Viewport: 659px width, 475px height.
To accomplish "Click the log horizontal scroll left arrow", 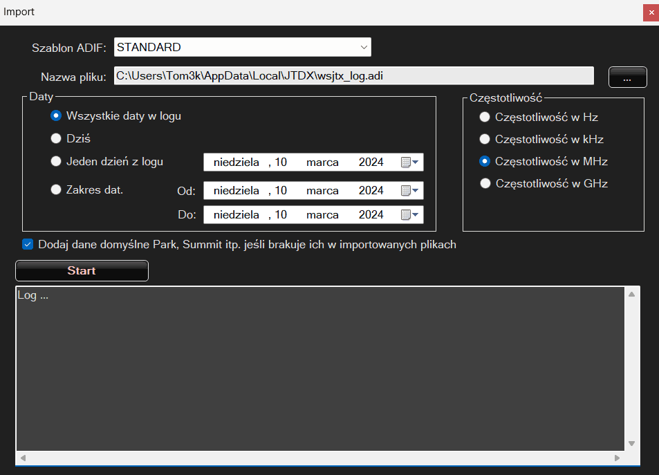I will point(23,458).
